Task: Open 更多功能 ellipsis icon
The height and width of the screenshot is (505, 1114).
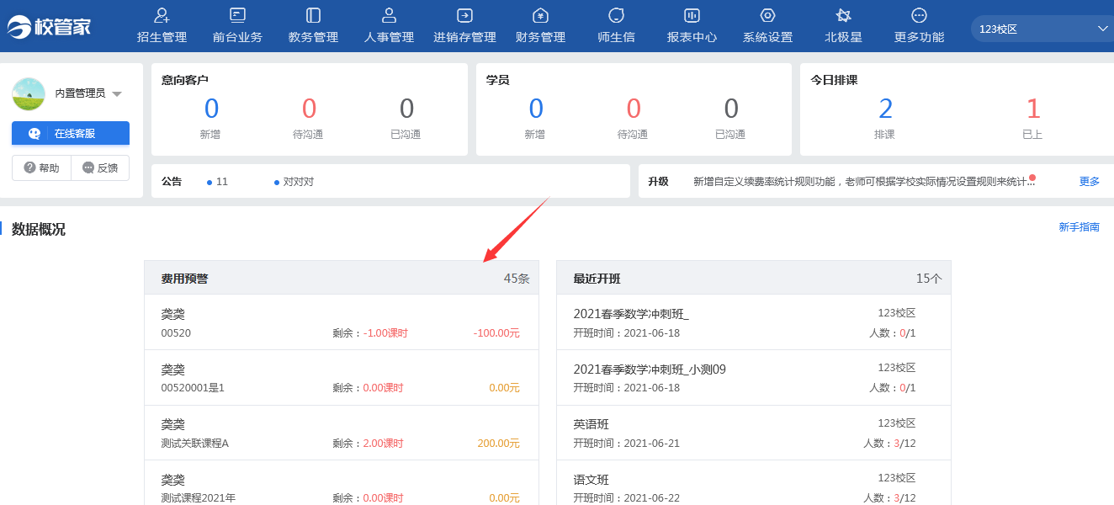Action: (x=919, y=15)
